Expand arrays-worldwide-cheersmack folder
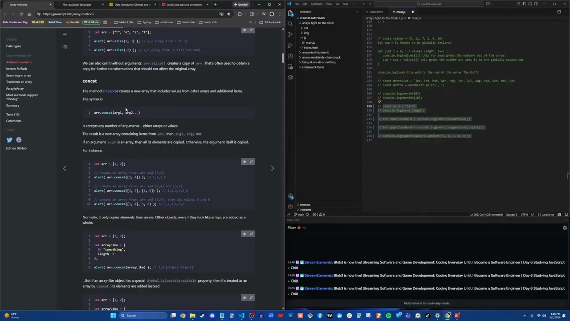Image resolution: width=570 pixels, height=321 pixels. [321, 57]
